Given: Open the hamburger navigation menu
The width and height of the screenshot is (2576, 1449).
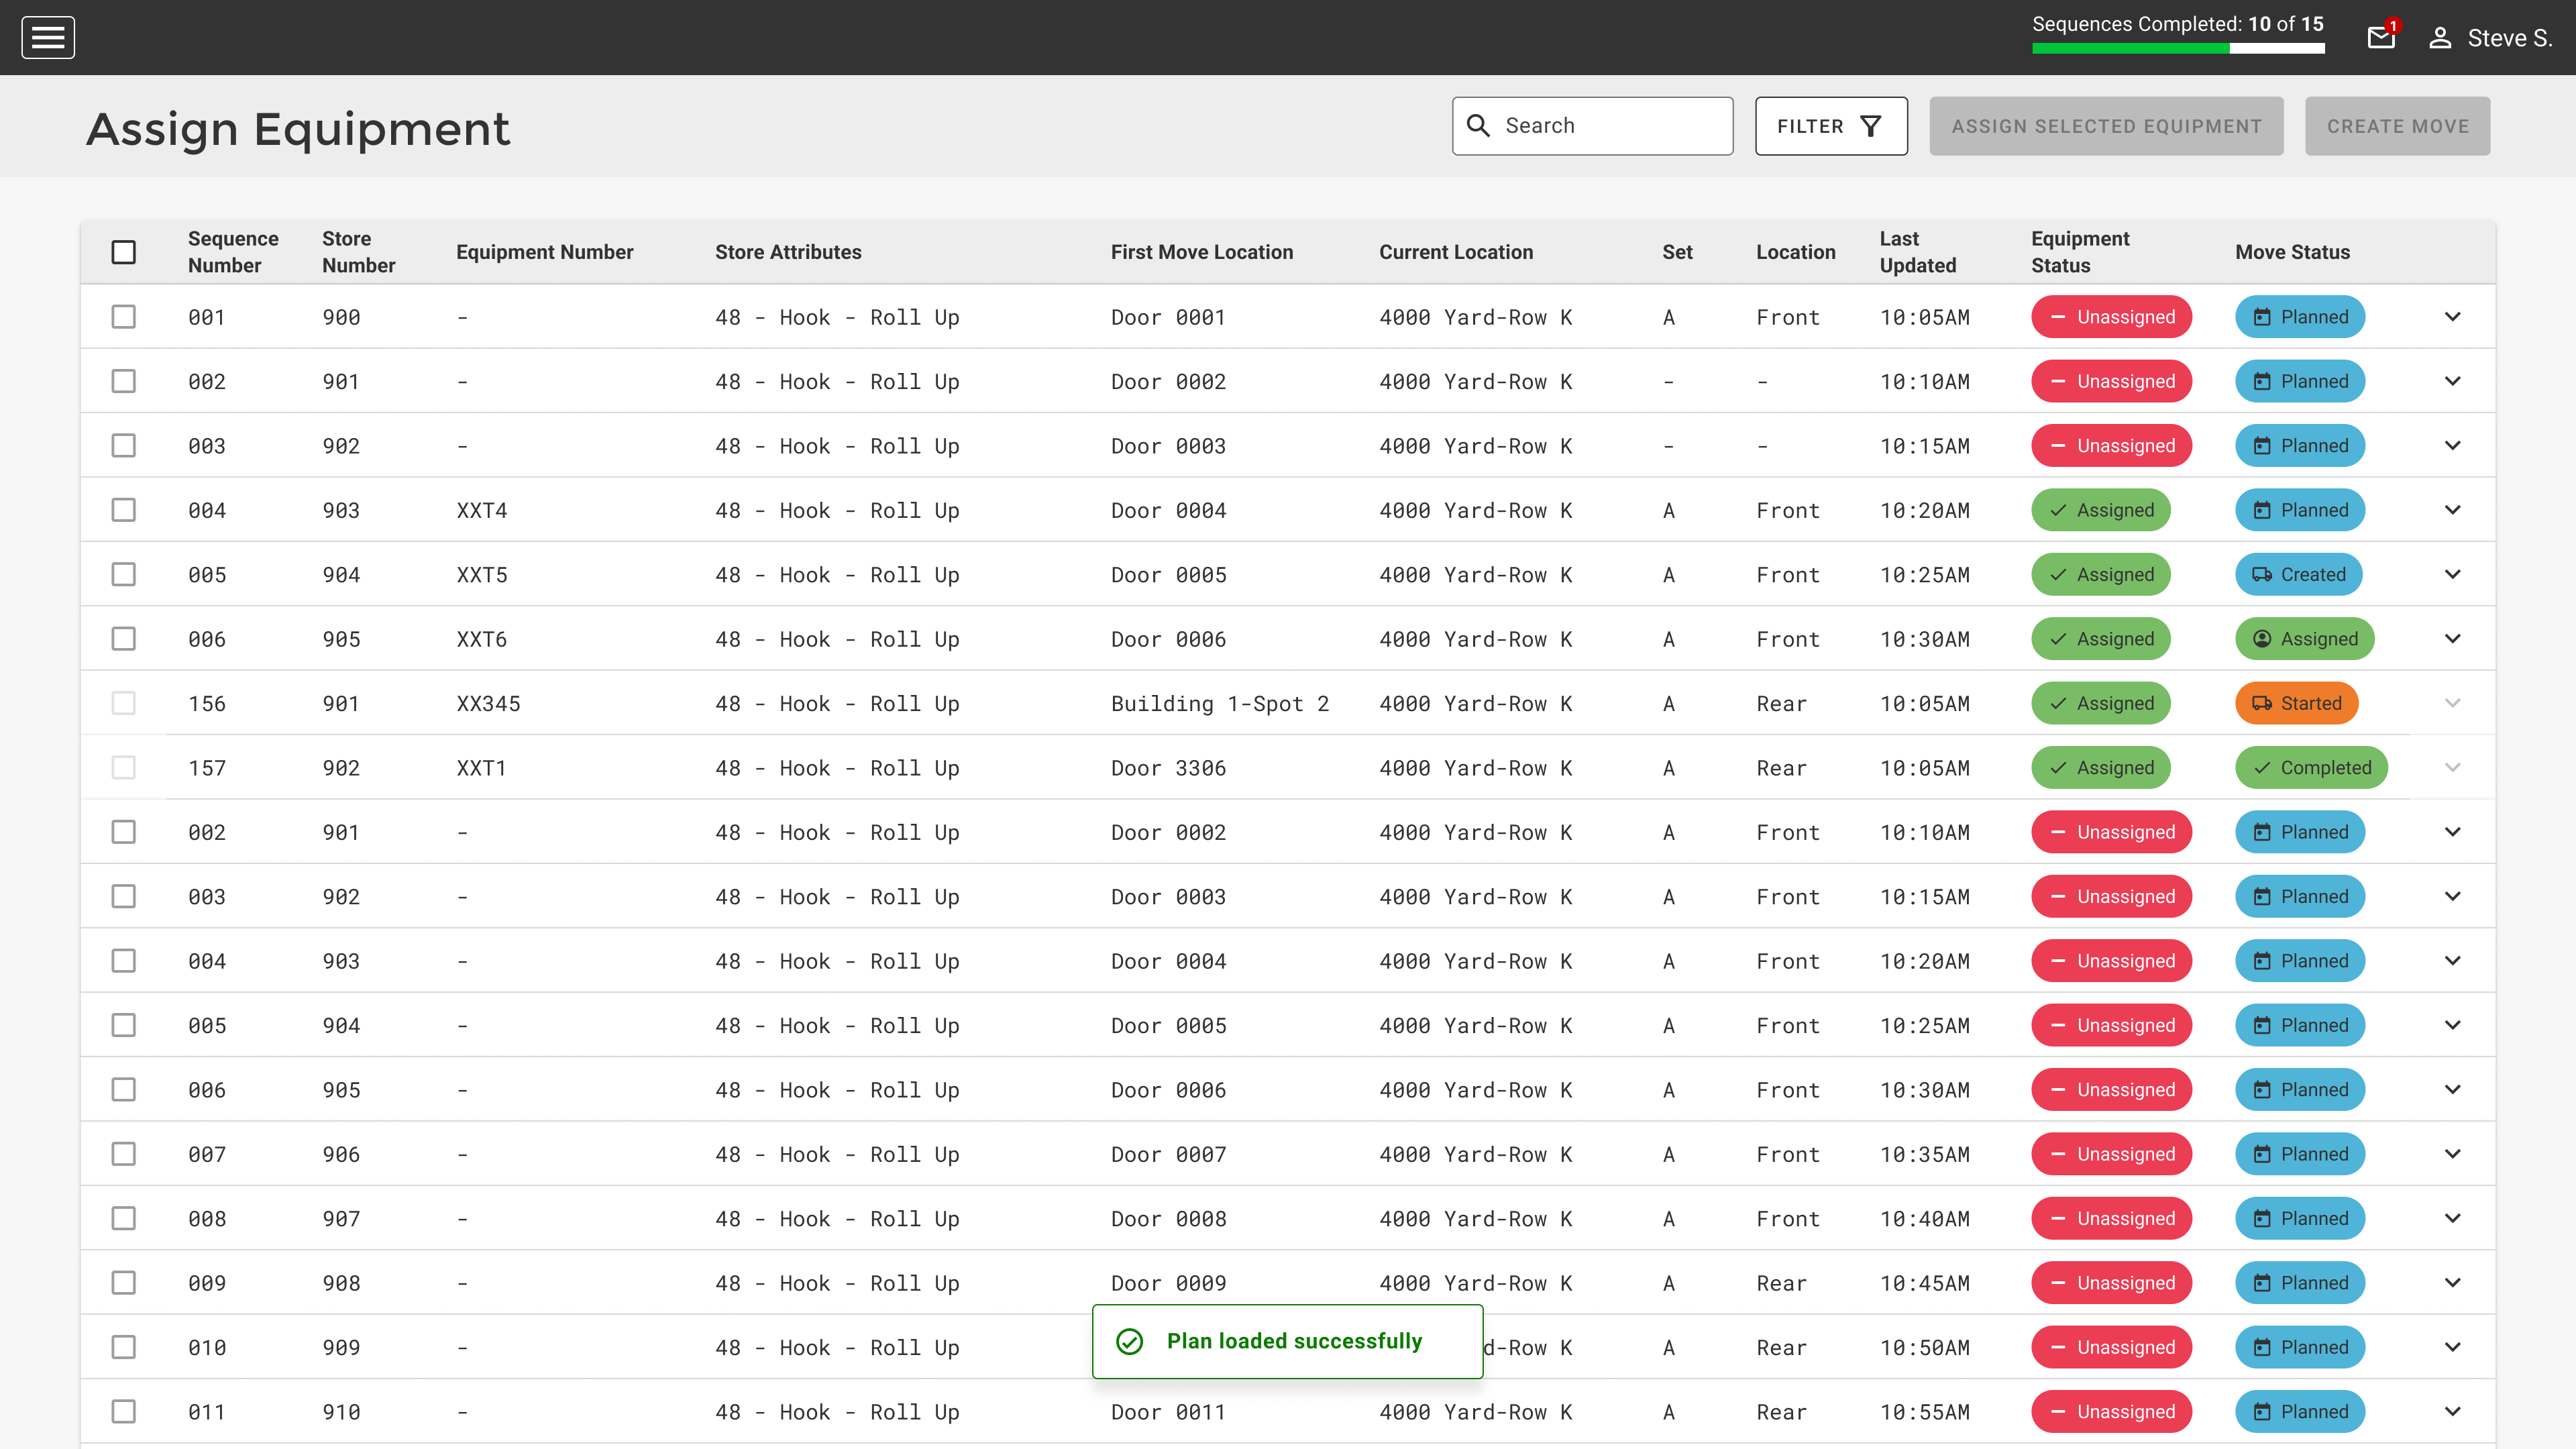Looking at the screenshot, I should point(48,38).
